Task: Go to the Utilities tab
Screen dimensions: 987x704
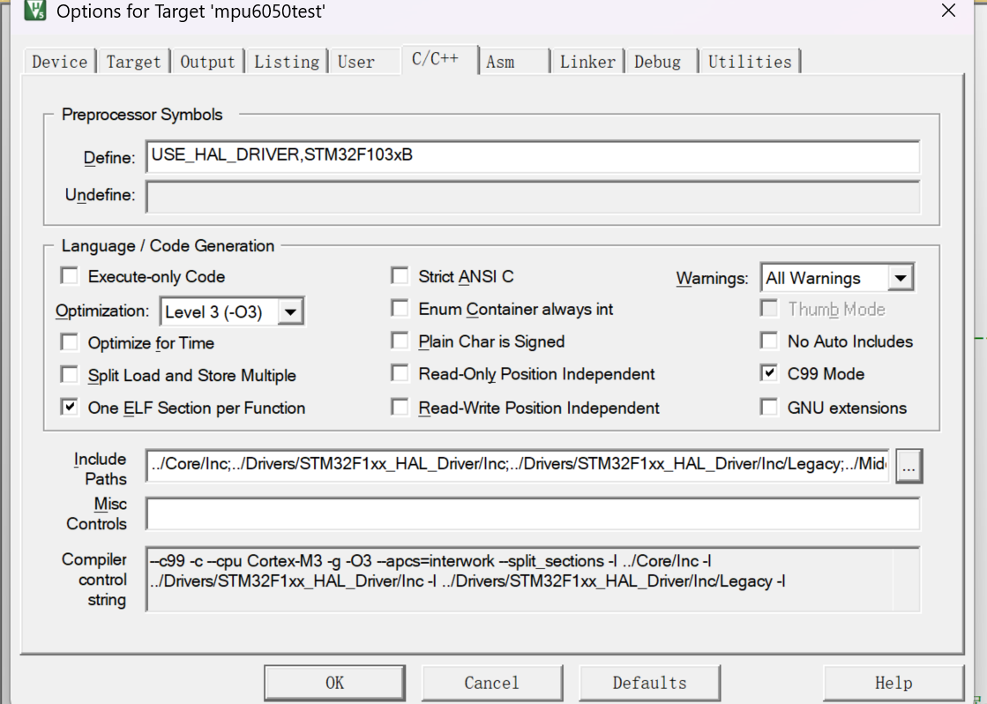Action: tap(750, 62)
